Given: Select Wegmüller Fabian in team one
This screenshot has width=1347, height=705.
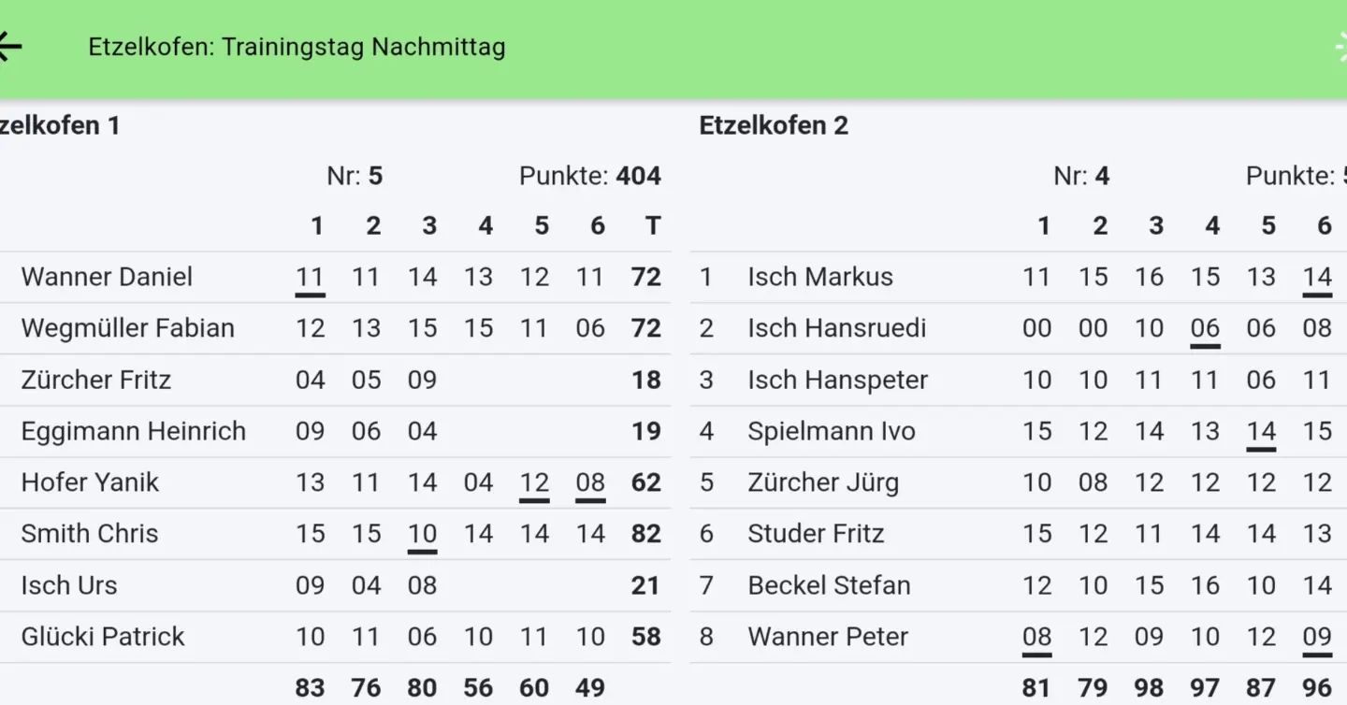Looking at the screenshot, I should [x=127, y=328].
